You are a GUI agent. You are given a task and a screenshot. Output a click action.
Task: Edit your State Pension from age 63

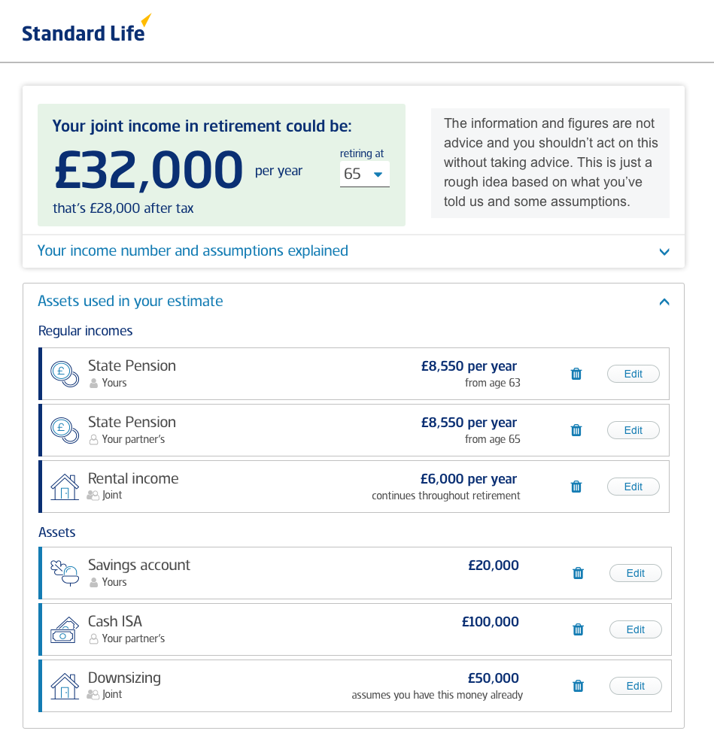(633, 374)
